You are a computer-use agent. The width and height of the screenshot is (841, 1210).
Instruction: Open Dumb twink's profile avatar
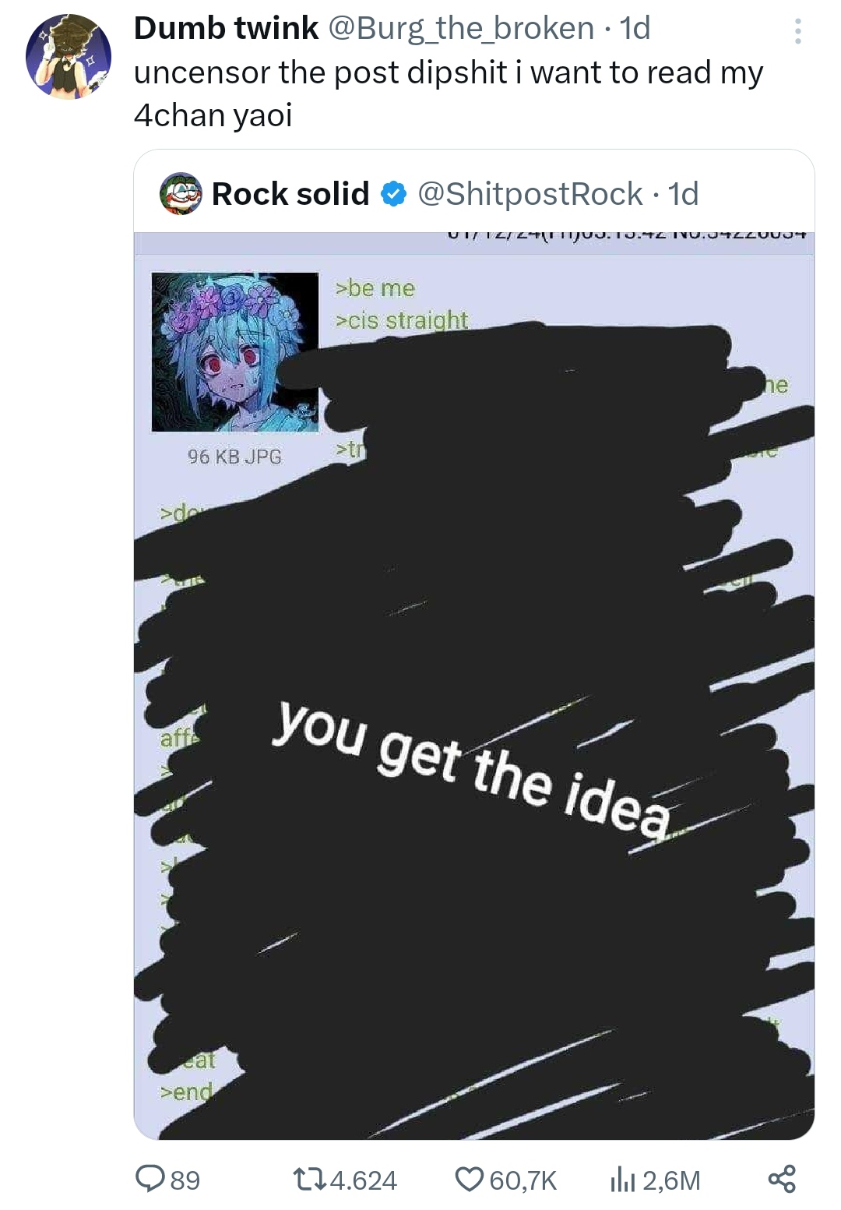69,57
